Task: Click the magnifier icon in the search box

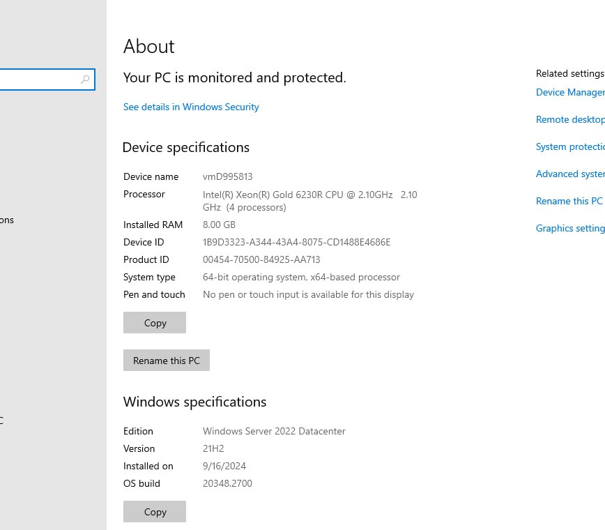Action: point(85,79)
